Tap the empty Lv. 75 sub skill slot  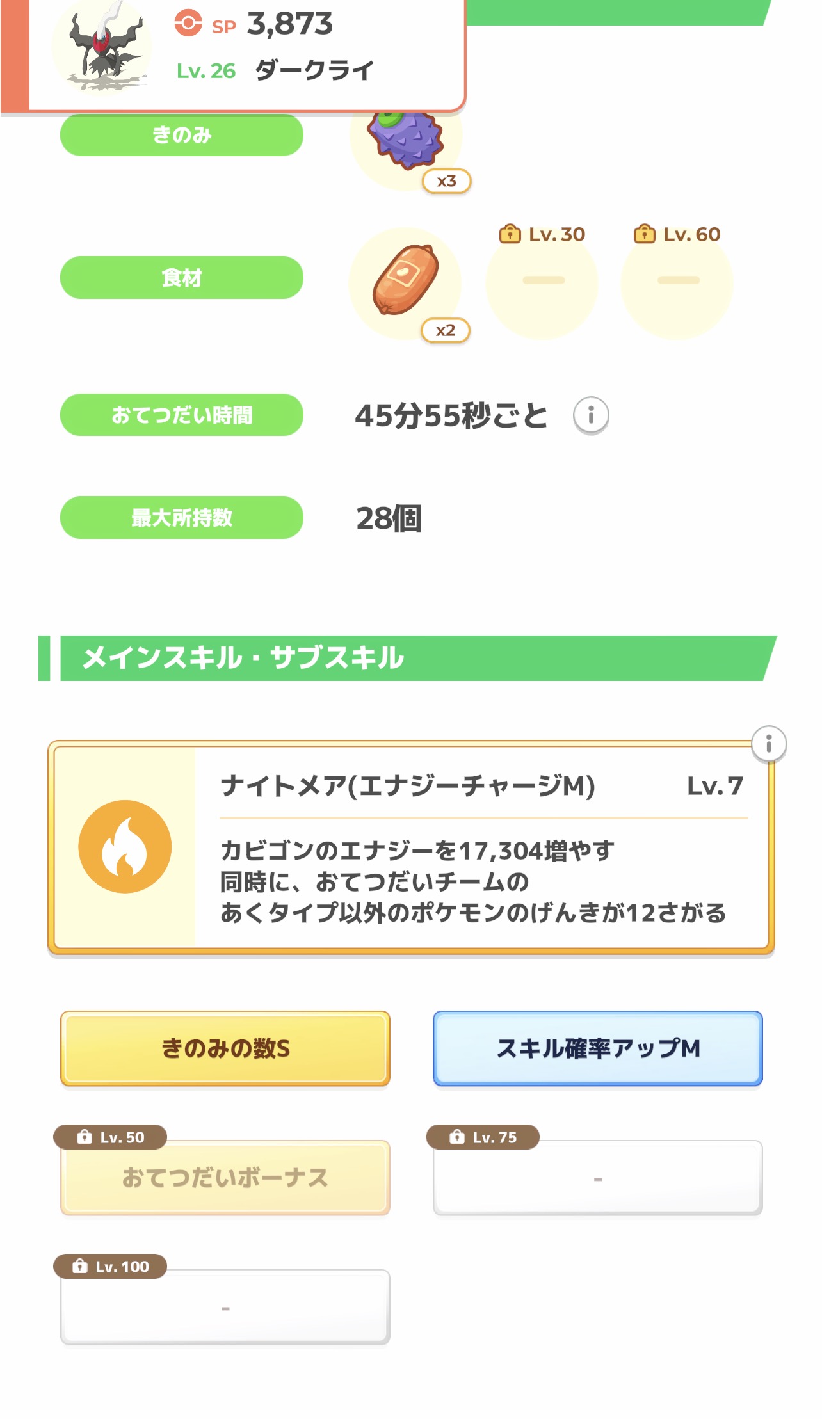[x=597, y=1177]
